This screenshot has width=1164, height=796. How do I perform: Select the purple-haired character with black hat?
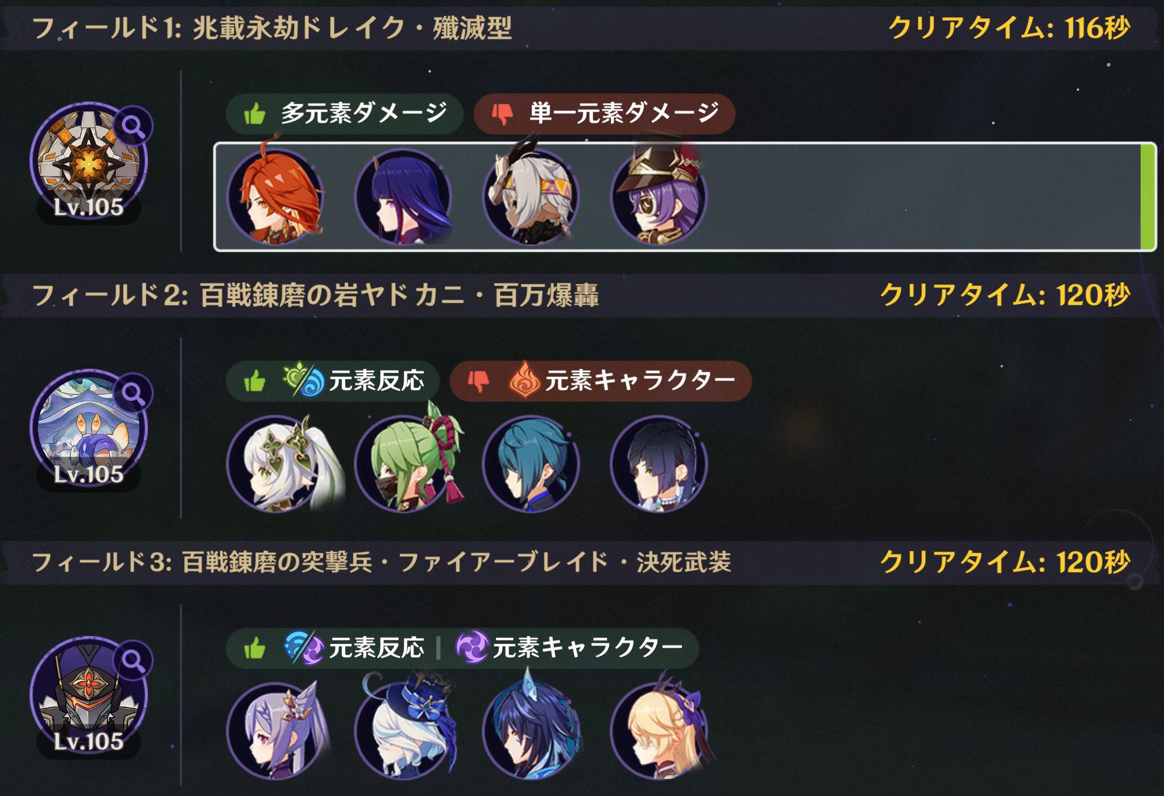point(659,195)
